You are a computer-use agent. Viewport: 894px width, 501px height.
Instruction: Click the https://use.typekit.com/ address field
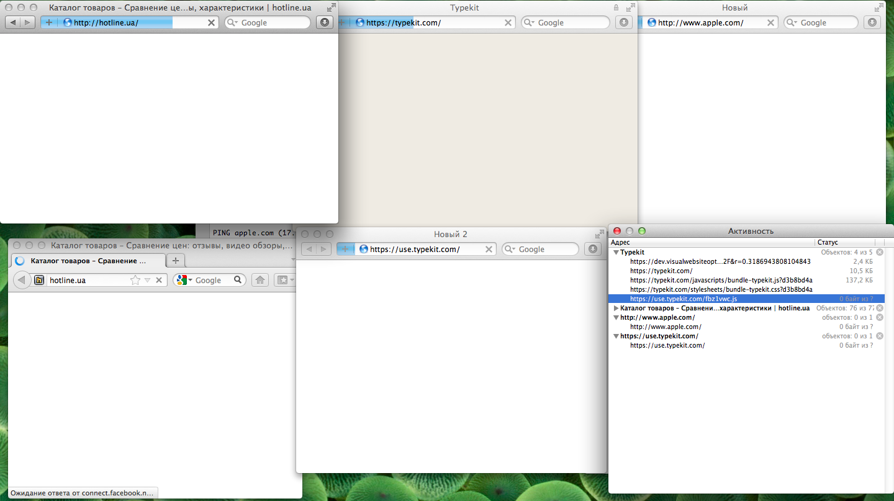tap(422, 249)
